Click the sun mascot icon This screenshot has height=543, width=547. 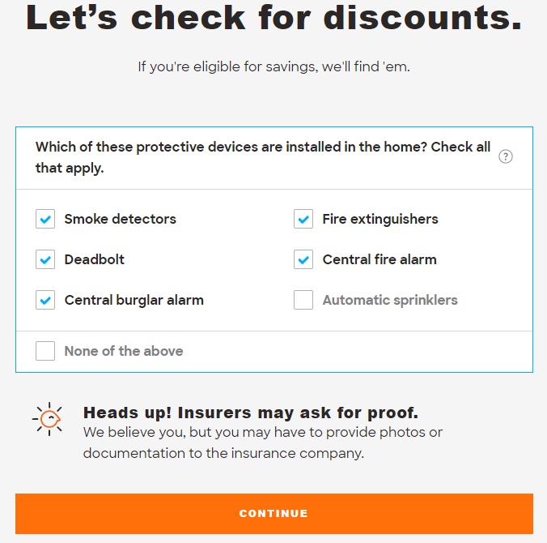pyautogui.click(x=48, y=419)
